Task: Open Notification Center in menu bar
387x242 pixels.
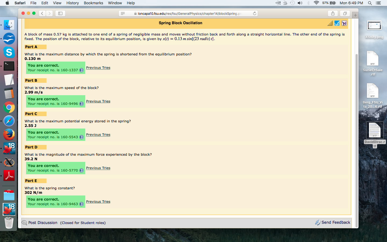Action: point(378,3)
